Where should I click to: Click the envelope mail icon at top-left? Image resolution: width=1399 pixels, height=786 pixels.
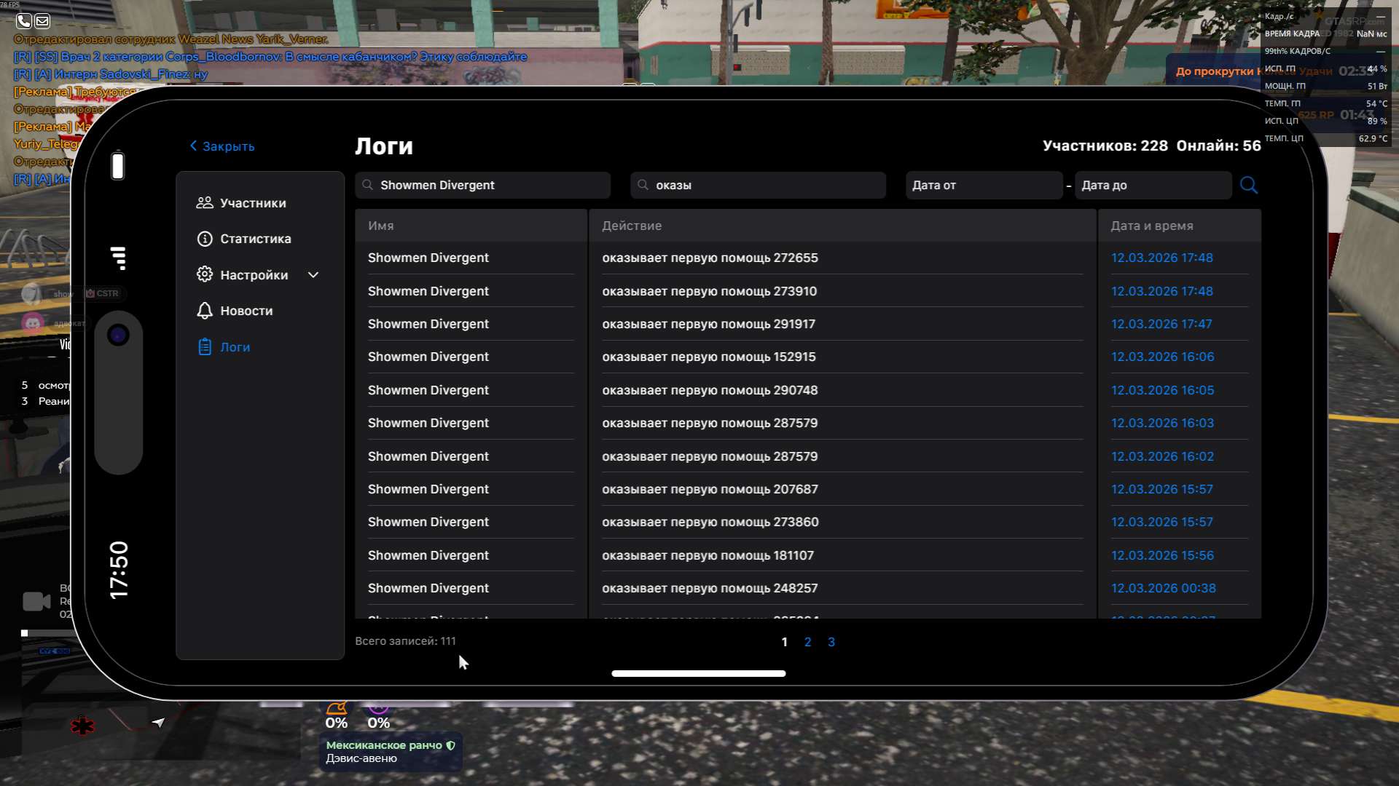coord(42,21)
